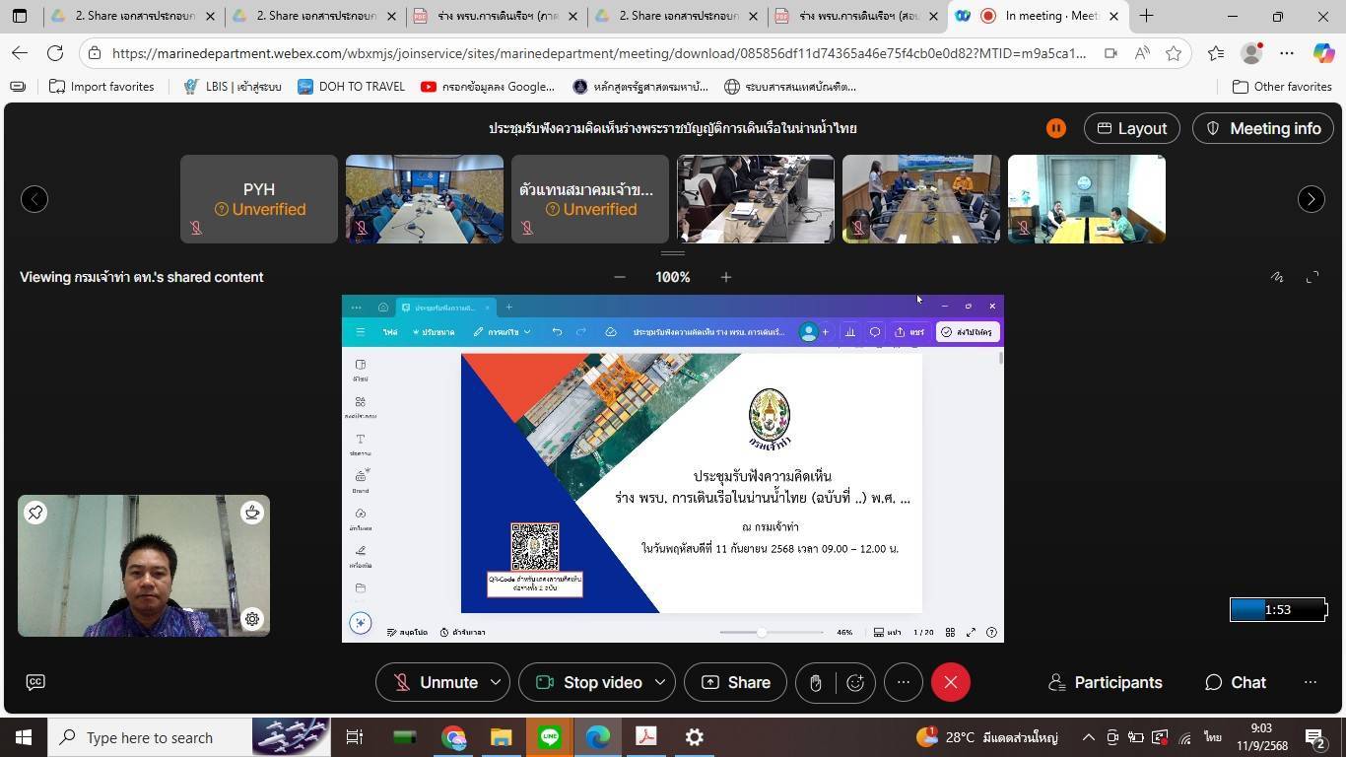Click the red recording pause indicator
Image resolution: width=1346 pixels, height=757 pixels.
tap(1055, 128)
